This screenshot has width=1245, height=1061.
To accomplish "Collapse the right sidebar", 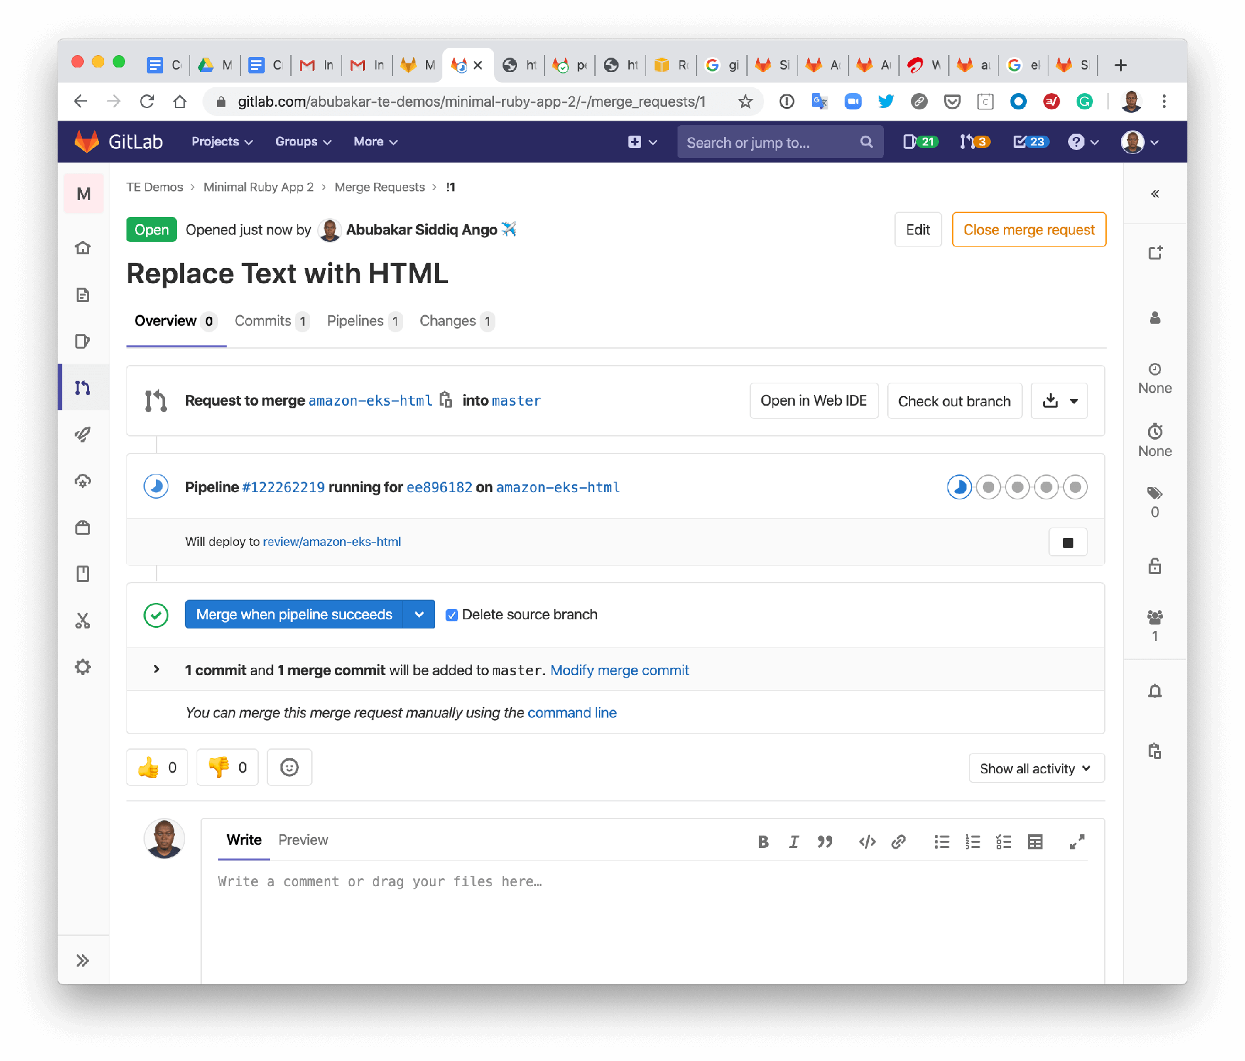I will (x=1155, y=194).
